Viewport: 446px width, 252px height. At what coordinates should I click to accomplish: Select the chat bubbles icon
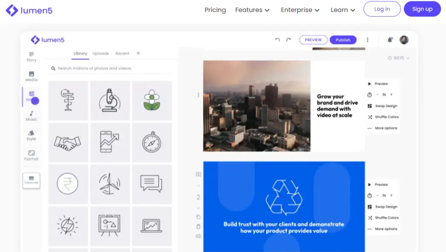152,184
